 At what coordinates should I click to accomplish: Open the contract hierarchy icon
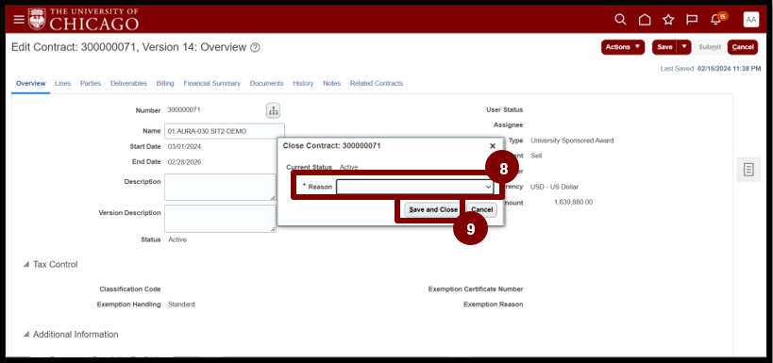(x=273, y=111)
